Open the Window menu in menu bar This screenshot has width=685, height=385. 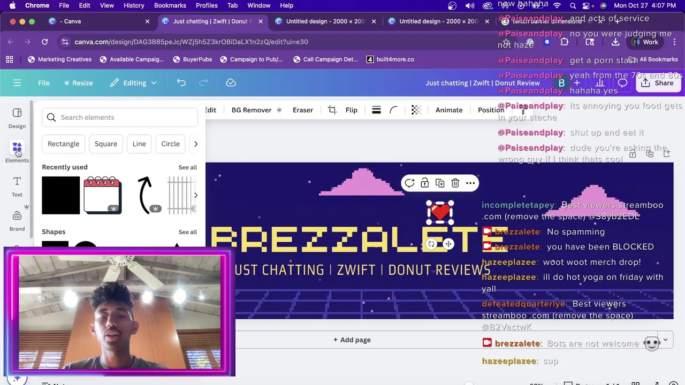tap(258, 5)
